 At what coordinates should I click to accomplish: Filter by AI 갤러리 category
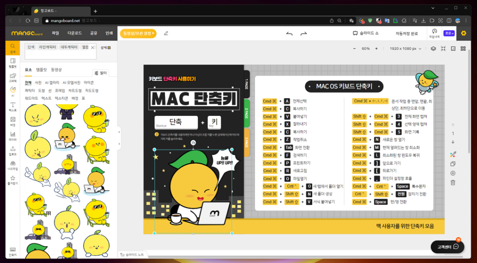tap(52, 82)
